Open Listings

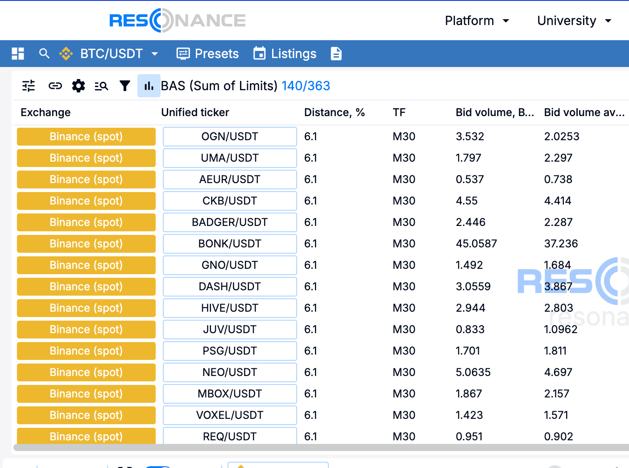click(x=285, y=54)
